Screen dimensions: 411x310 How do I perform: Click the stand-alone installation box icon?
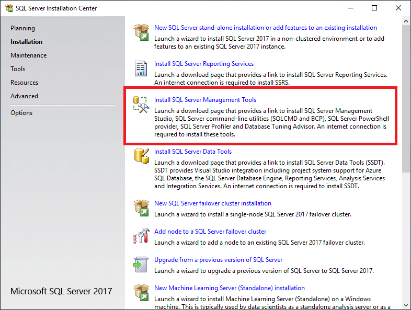(141, 32)
